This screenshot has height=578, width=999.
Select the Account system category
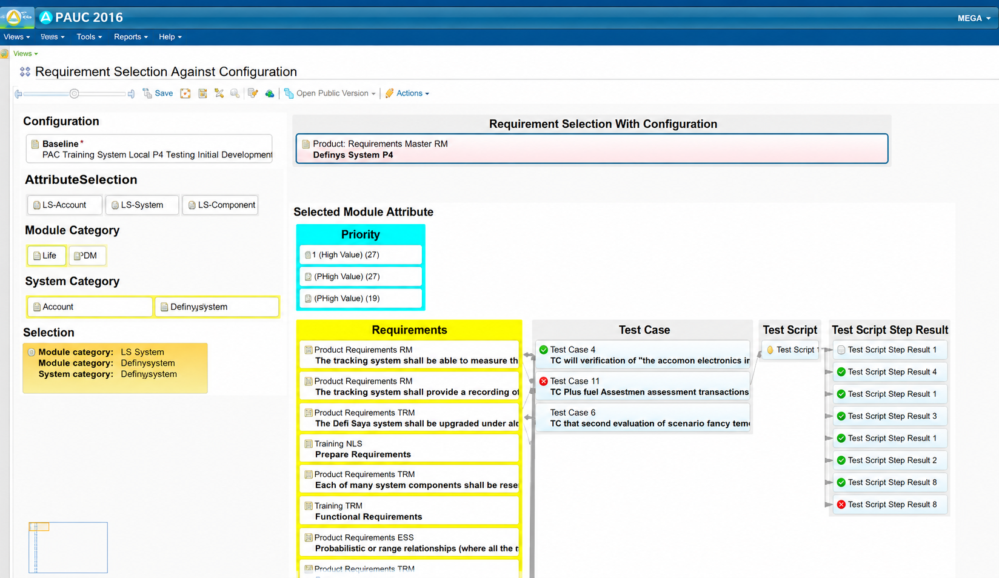[x=90, y=307]
